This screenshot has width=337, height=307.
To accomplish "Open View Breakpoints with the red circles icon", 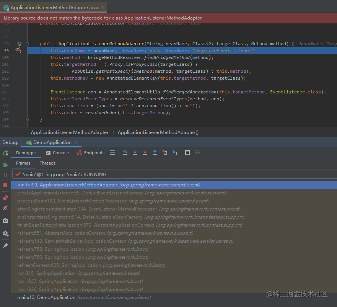I will 5,198.
